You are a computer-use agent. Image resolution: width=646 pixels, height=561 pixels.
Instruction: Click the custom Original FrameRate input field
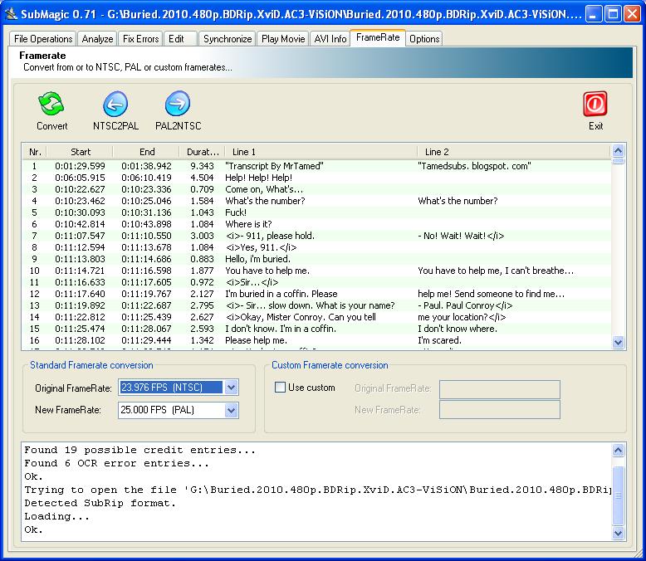click(499, 389)
